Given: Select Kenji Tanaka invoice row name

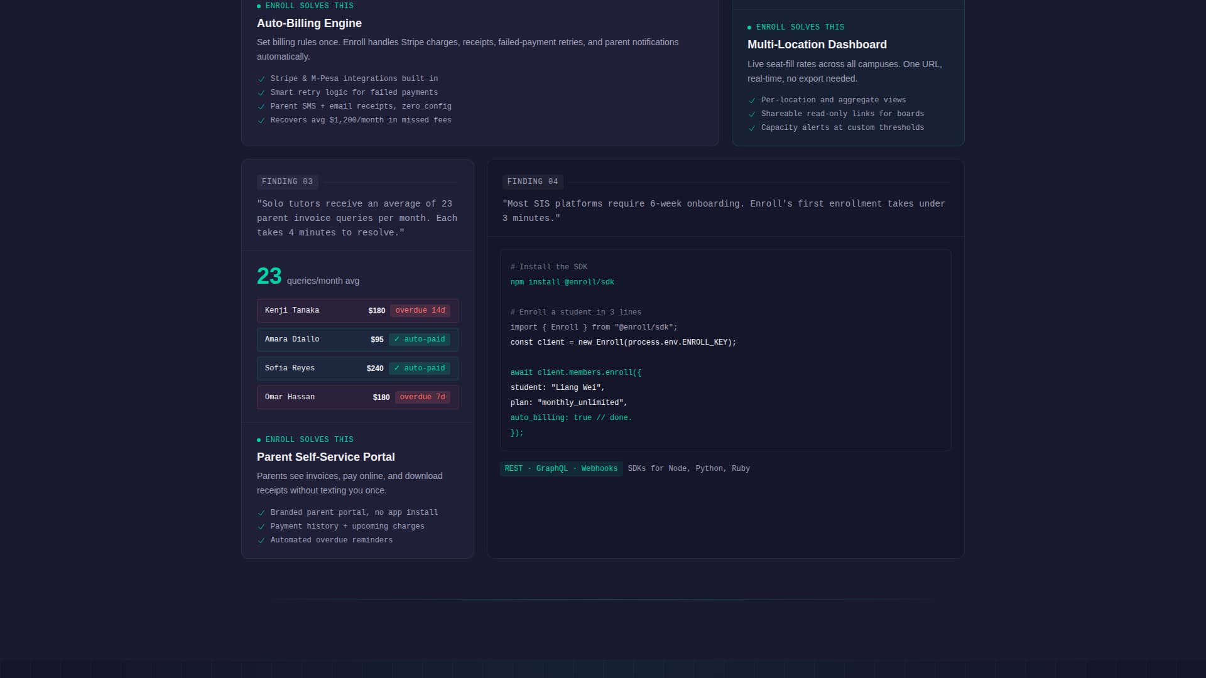Looking at the screenshot, I should click(x=292, y=311).
